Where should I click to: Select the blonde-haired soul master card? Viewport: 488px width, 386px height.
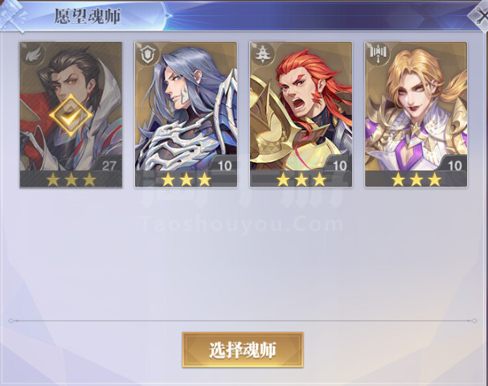(x=416, y=115)
